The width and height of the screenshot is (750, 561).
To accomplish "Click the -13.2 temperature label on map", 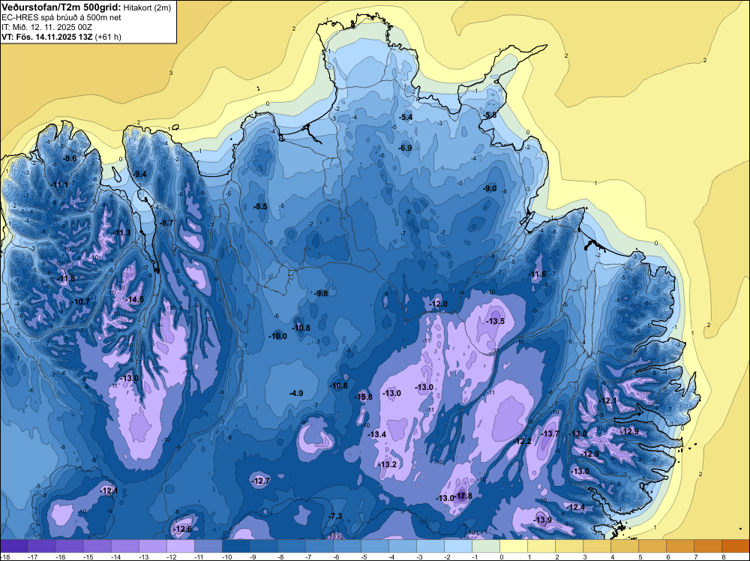I will click(x=387, y=464).
